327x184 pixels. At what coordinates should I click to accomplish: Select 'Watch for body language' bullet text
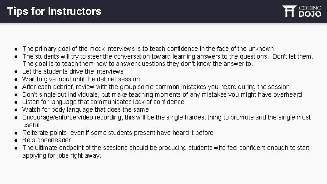tap(85, 109)
